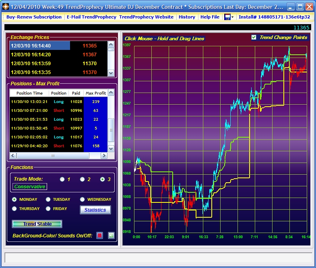Select the WEDNESDAY radio button

tap(82, 199)
